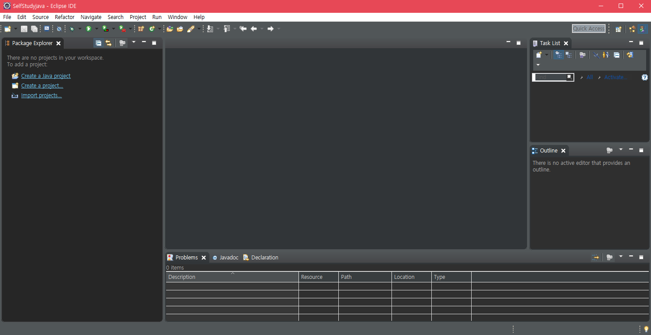Open the Task List help question mark icon
This screenshot has height=335, width=651.
(645, 77)
